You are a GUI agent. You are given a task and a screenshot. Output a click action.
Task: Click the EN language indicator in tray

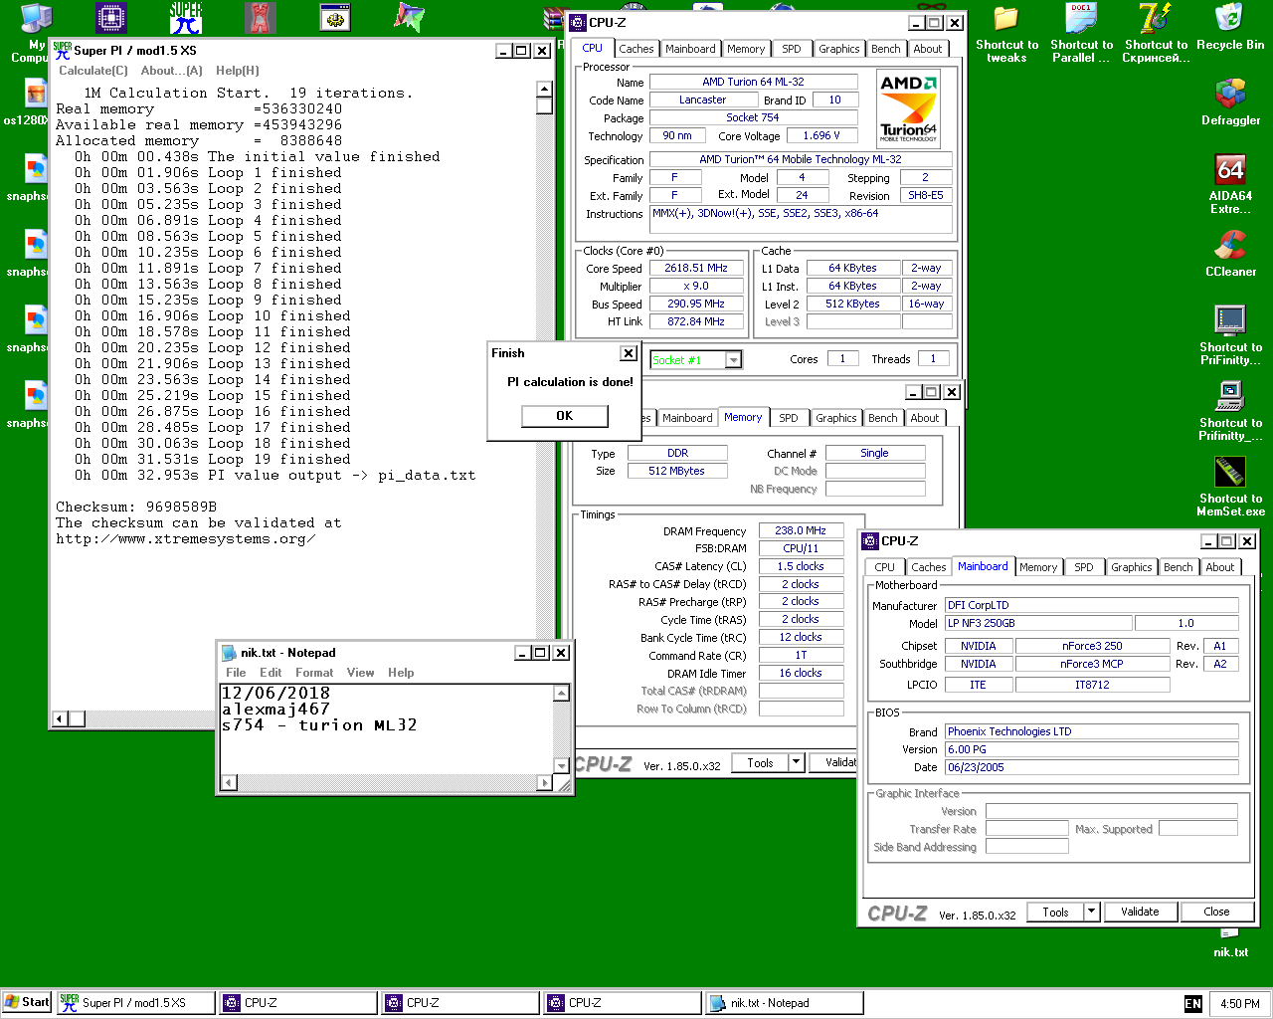tap(1193, 1004)
